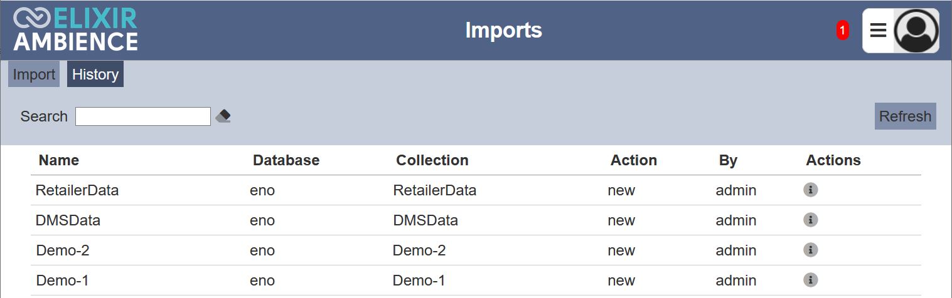
Task: Focus the Search text field
Action: (x=143, y=116)
